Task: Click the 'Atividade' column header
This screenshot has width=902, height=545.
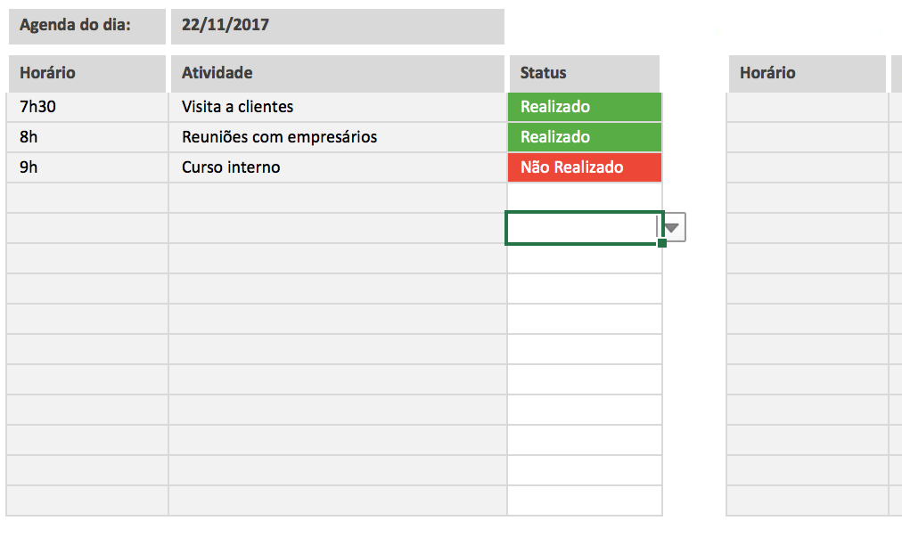Action: (x=337, y=73)
